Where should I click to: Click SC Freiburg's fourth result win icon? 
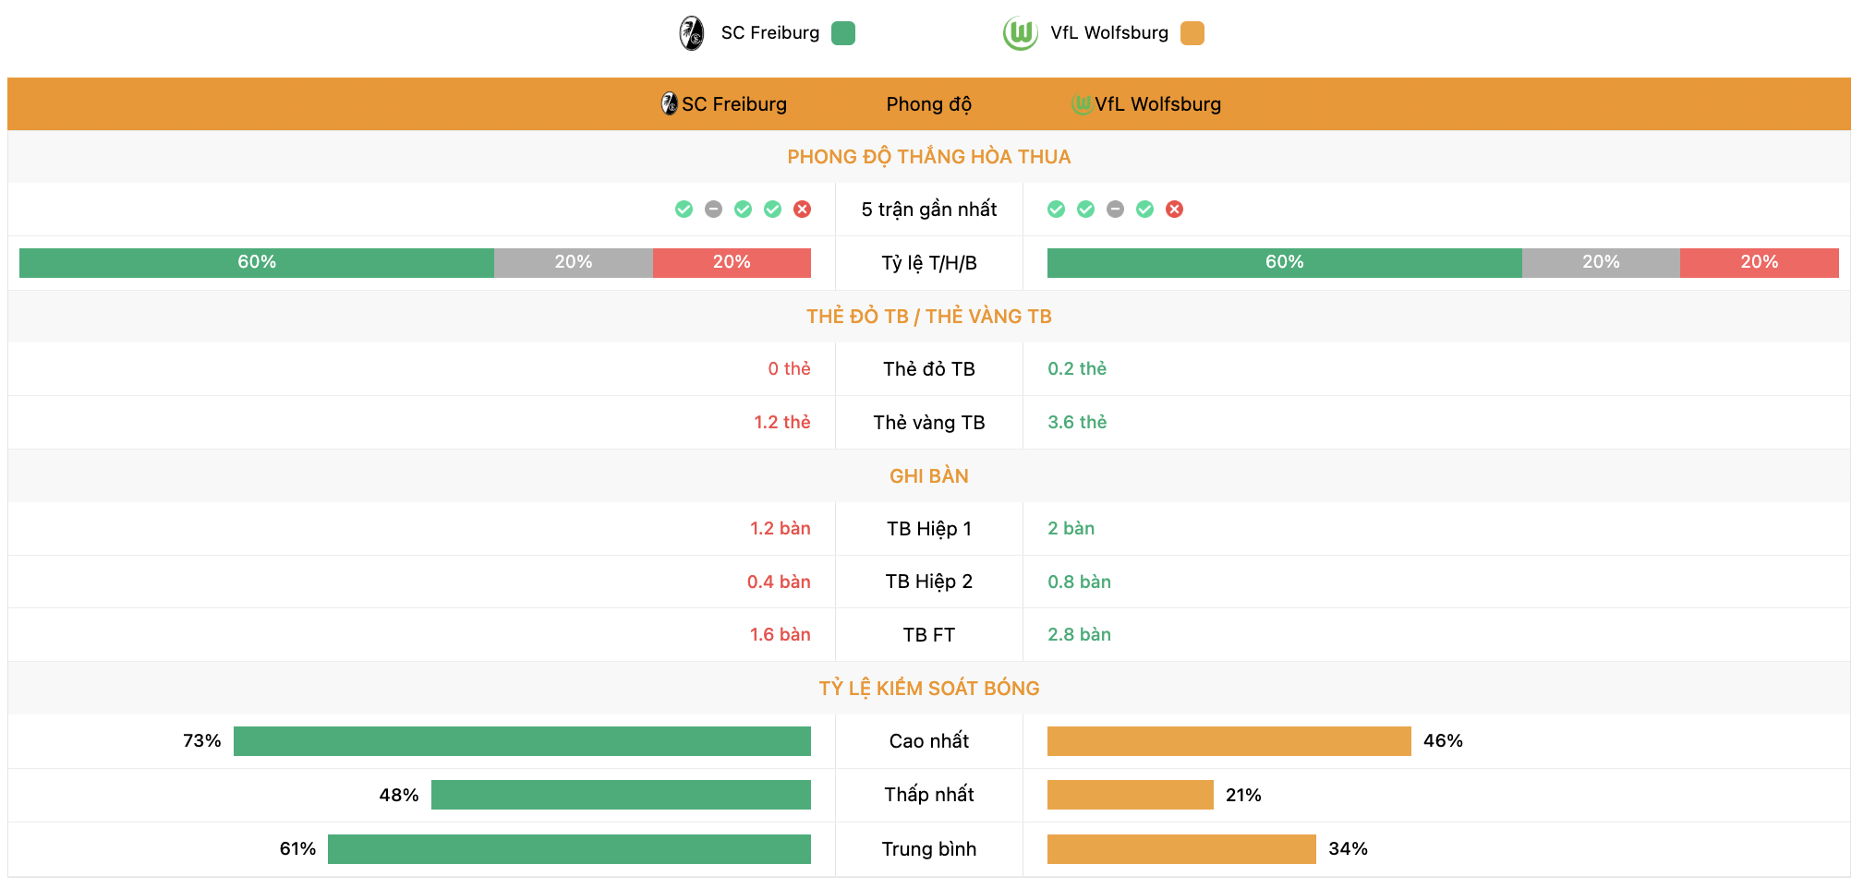point(772,210)
